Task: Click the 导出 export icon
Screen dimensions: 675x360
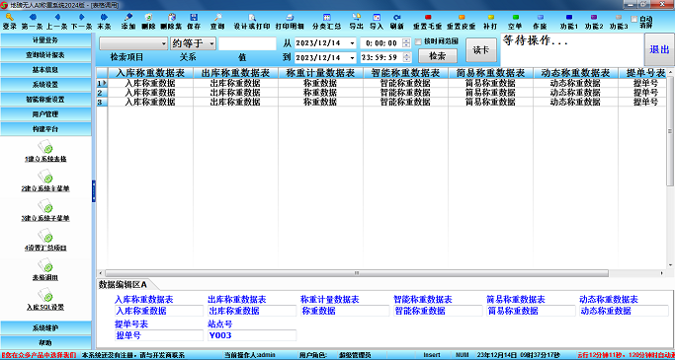Action: [x=356, y=17]
